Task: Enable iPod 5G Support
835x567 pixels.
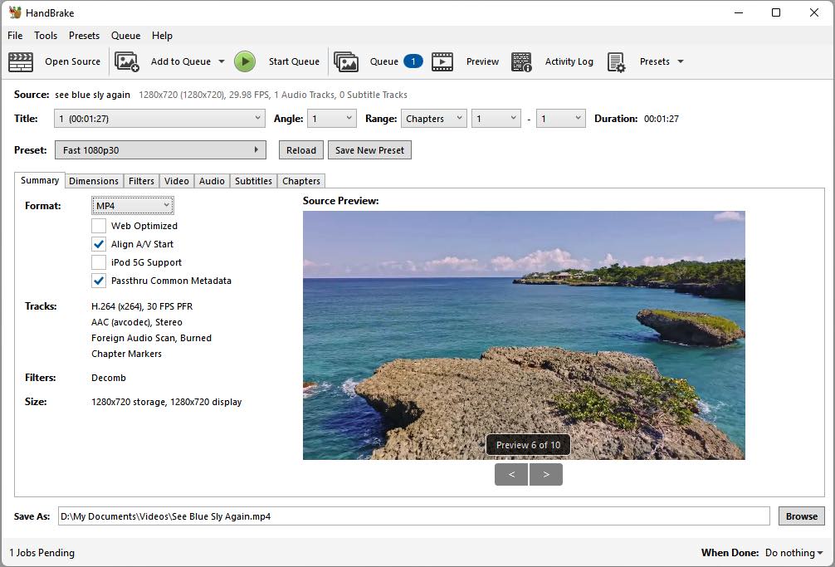Action: [98, 262]
